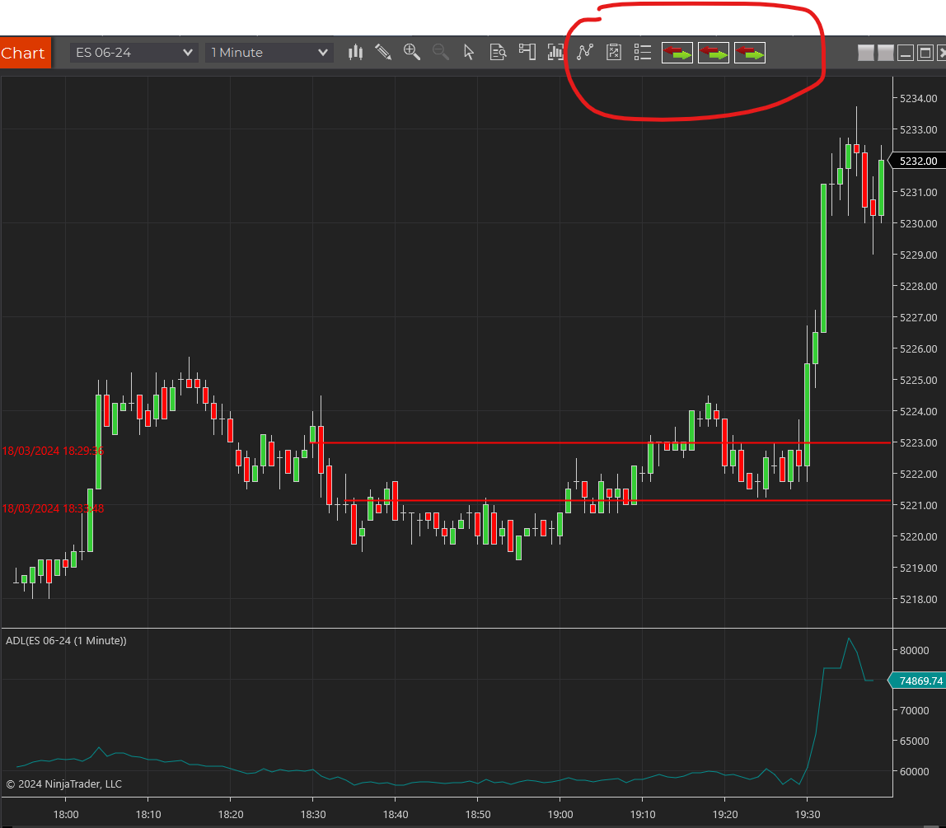Click the 5218.00 price axis label
This screenshot has width=946, height=828.
(918, 600)
